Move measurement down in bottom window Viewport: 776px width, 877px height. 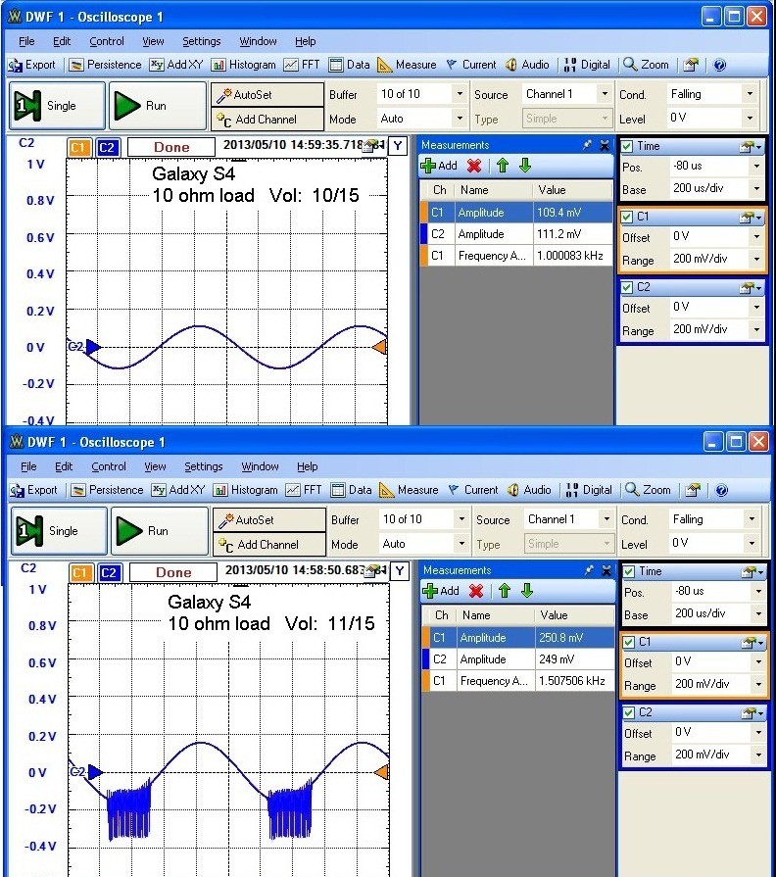[527, 591]
